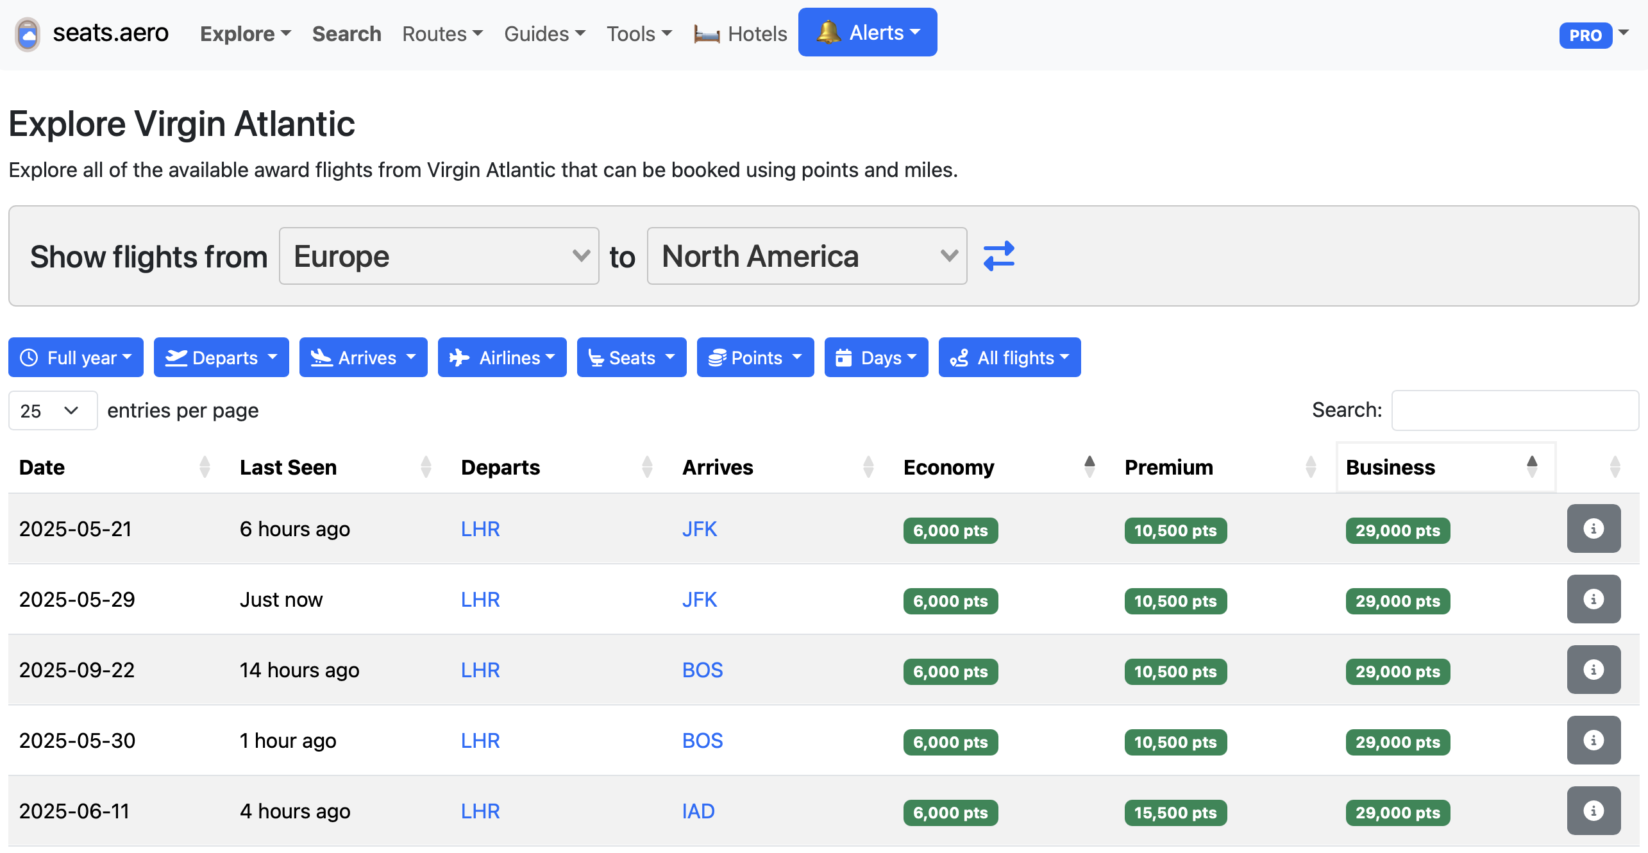1648x853 pixels.
Task: Click 6,000 pts Economy badge for 2025-05-21
Action: [950, 530]
